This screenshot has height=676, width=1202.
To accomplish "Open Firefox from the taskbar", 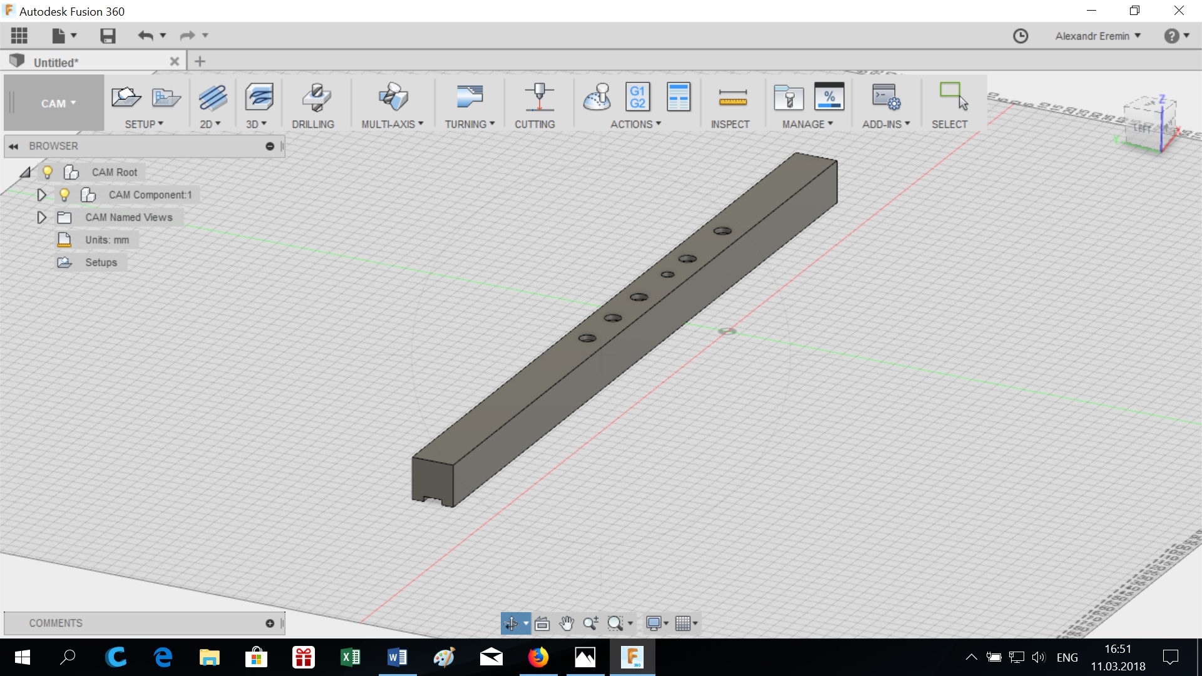I will (x=538, y=657).
